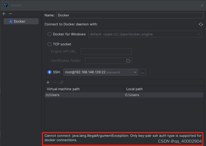Close the Docker dialog window

point(202,5)
